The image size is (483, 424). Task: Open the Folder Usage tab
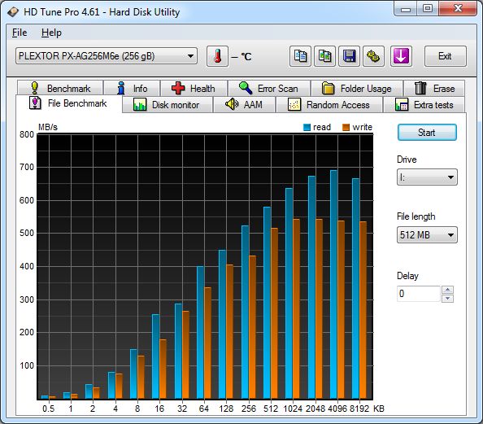click(357, 88)
